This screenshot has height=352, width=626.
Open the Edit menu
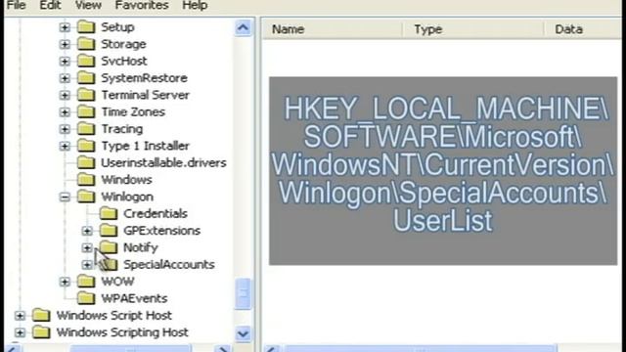tap(50, 5)
